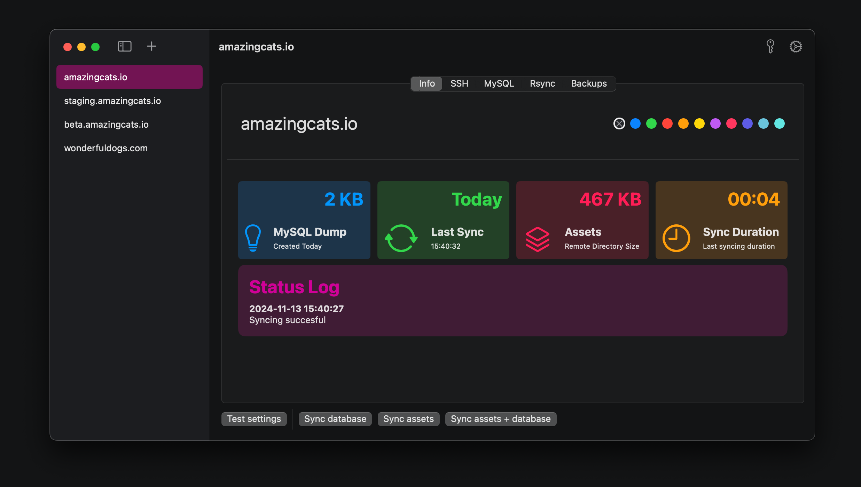Screen dimensions: 861x487
Task: Open the Backups tab
Action: coord(589,83)
